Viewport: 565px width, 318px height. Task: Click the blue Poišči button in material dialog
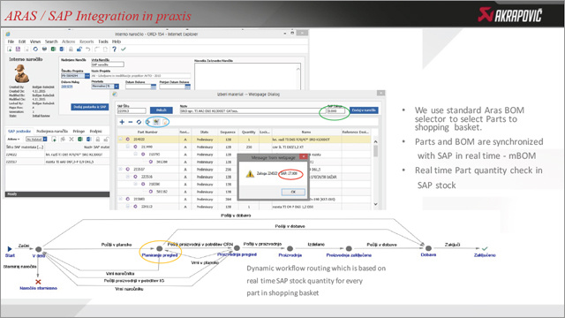click(x=161, y=110)
